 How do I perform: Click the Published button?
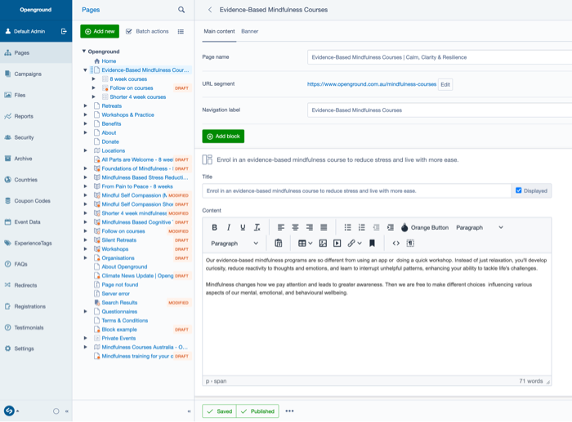click(x=257, y=411)
